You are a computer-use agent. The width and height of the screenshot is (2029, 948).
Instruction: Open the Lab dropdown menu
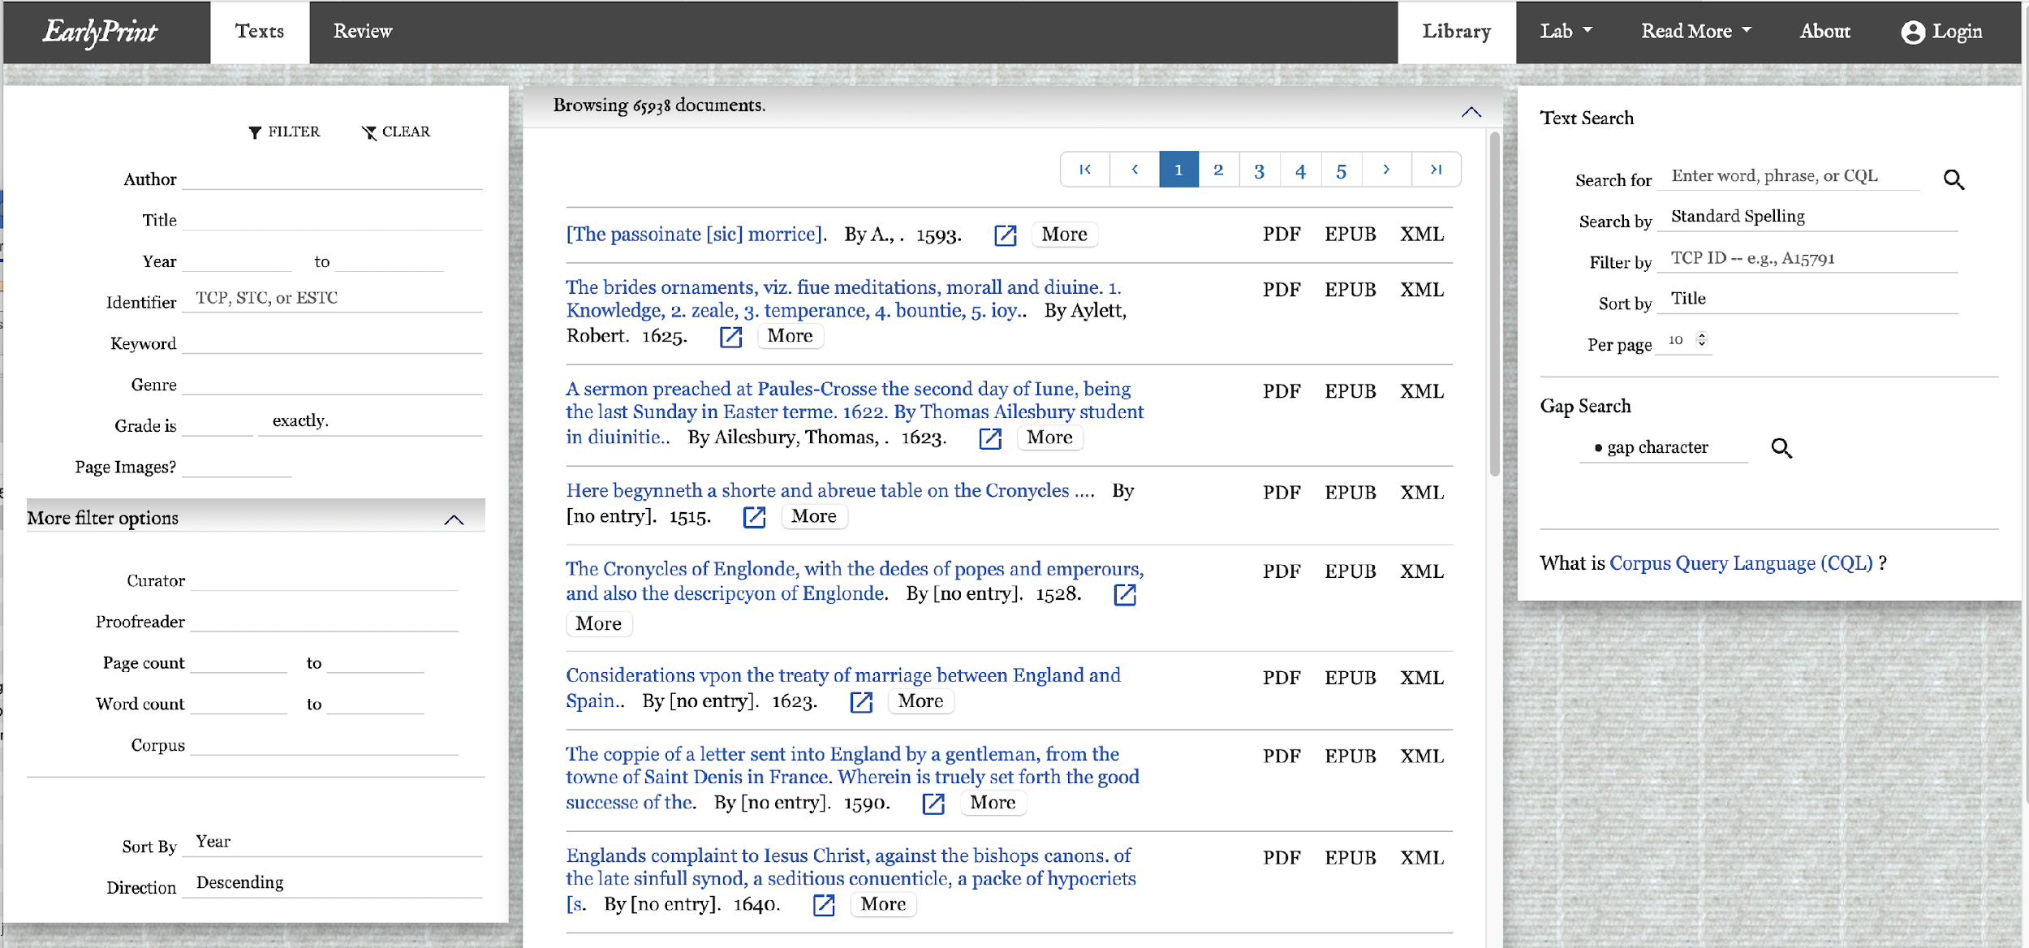(x=1566, y=32)
